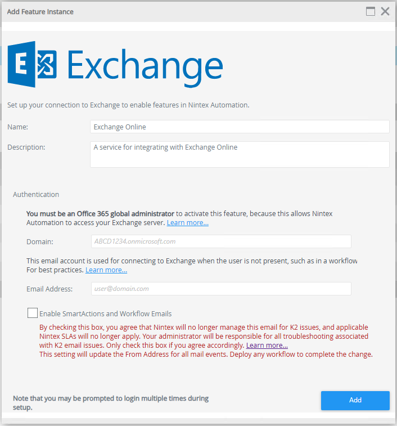Viewport: 397px width, 426px height.
Task: Click the Email Address label
Action: pos(49,289)
